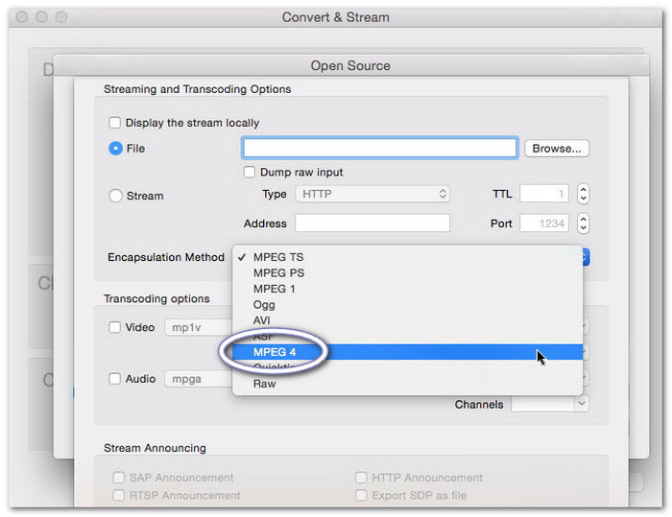Click the TTL value field

[544, 194]
